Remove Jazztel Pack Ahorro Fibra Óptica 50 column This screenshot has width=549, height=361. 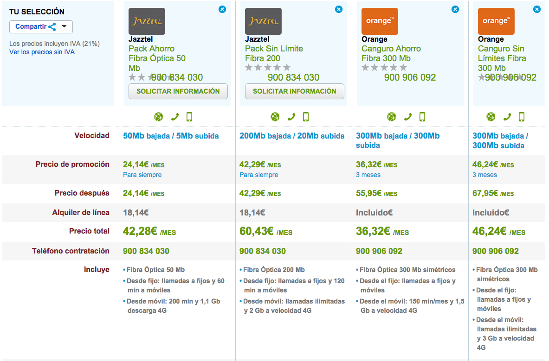[x=222, y=9]
